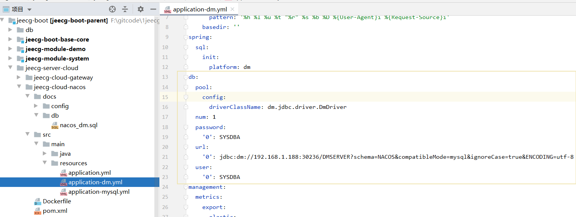Viewport: 576px width, 217px height.
Task: Click the 'export:' key on line 26
Action: tap(214, 207)
